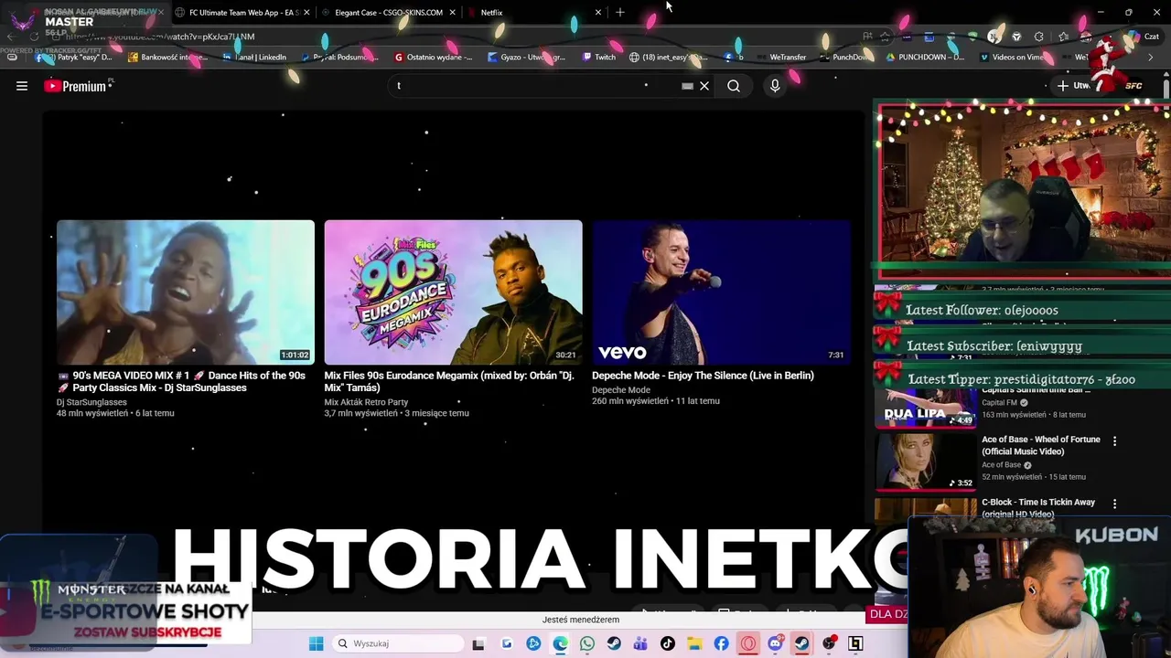Screen dimensions: 1171x658
Task: Visit Mix Akták Retro Party channel
Action: click(x=366, y=402)
